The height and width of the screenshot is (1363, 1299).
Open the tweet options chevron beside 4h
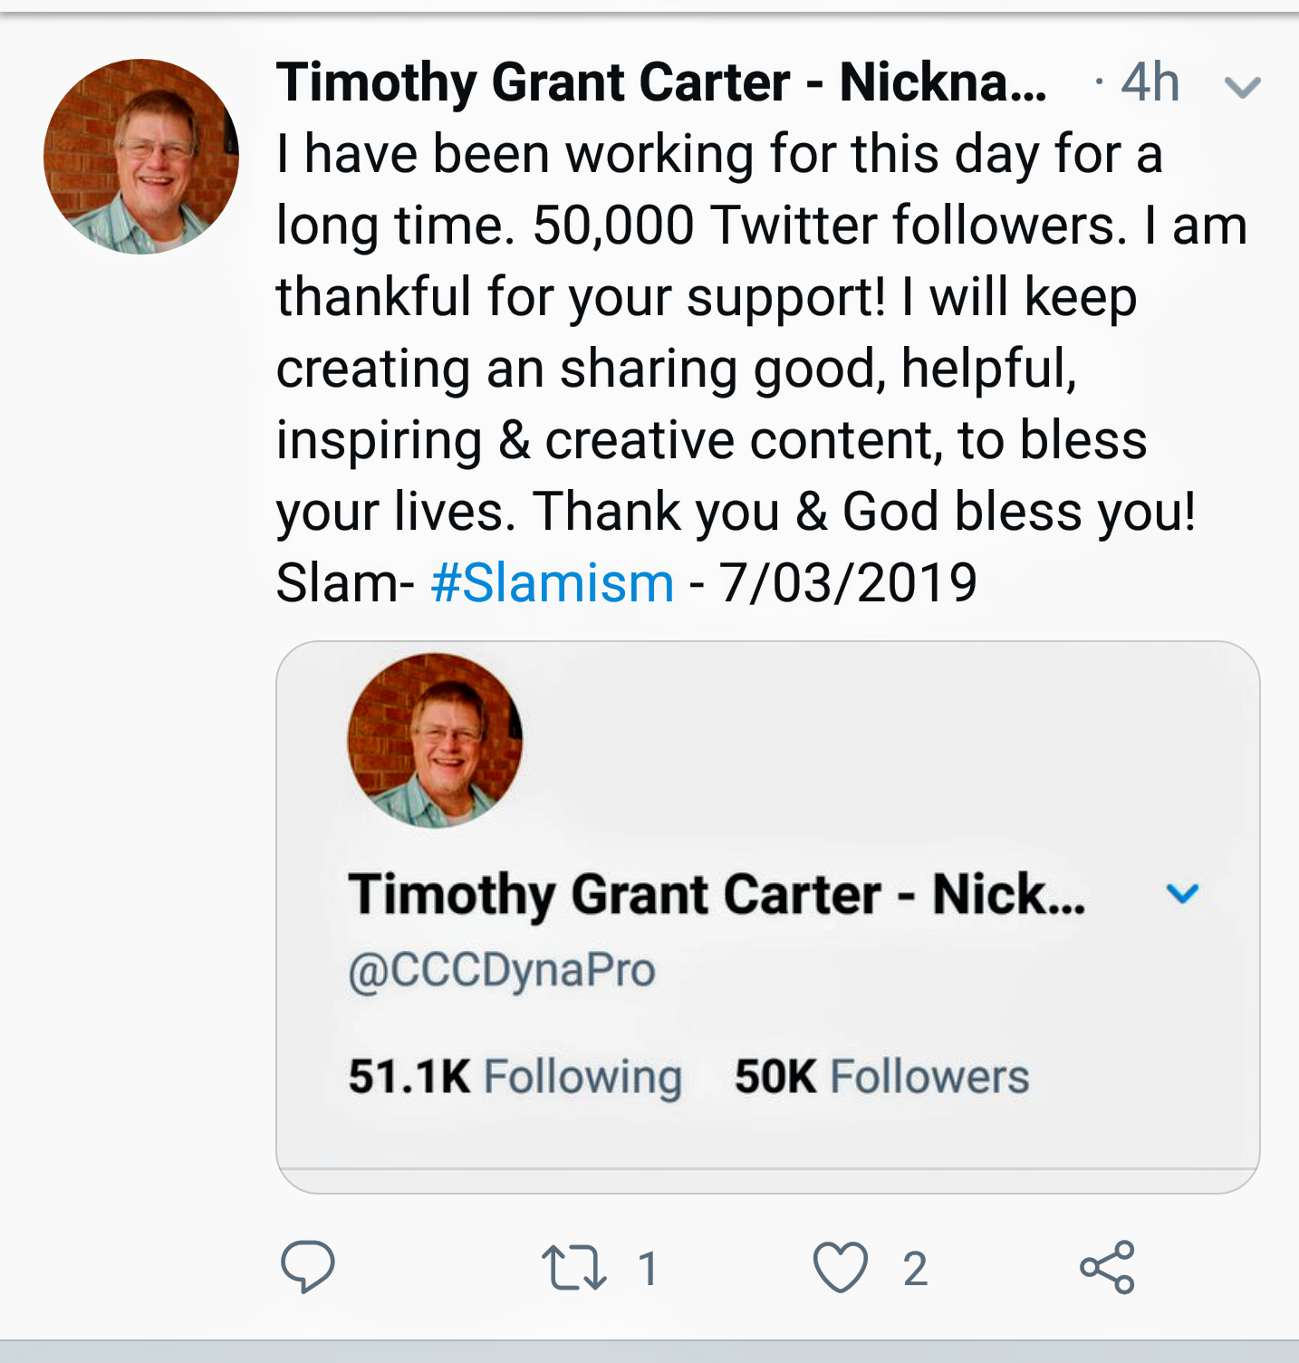[1242, 87]
